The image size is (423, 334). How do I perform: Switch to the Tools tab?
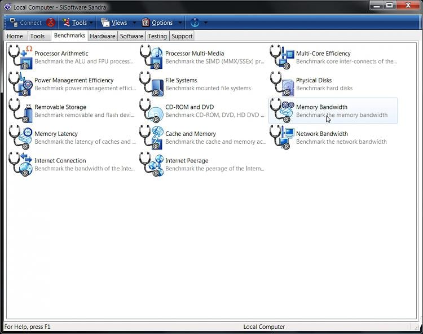(39, 36)
